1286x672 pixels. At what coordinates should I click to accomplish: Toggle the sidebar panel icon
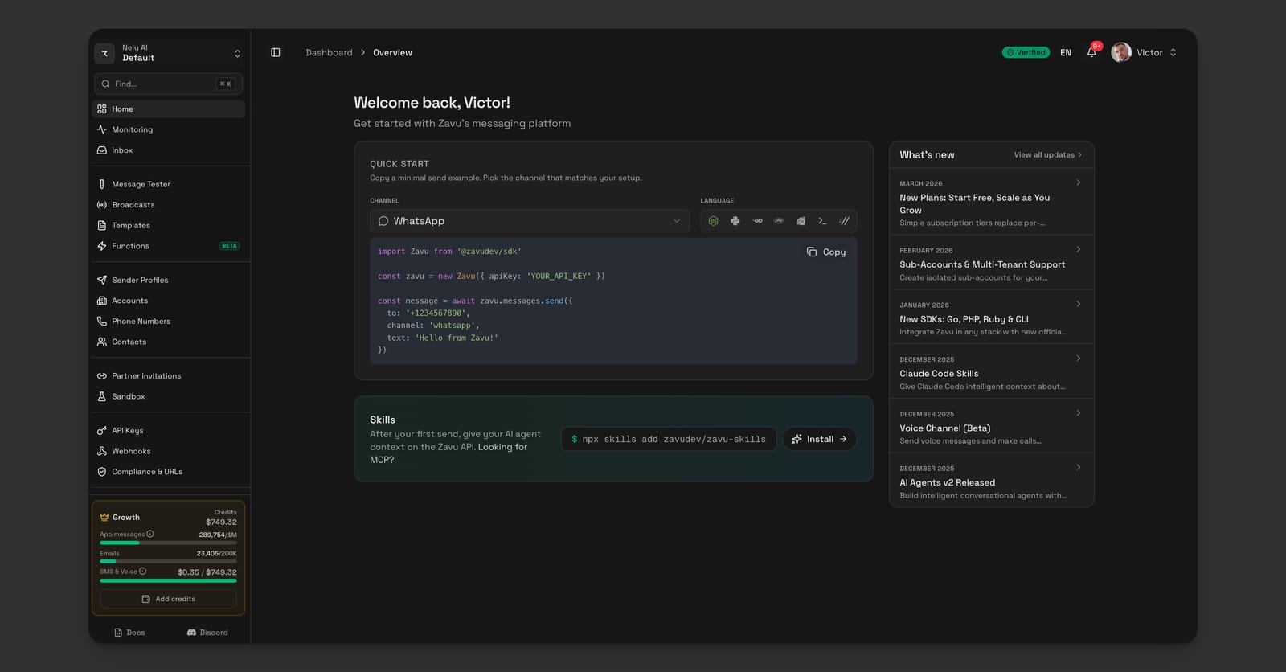pos(276,52)
